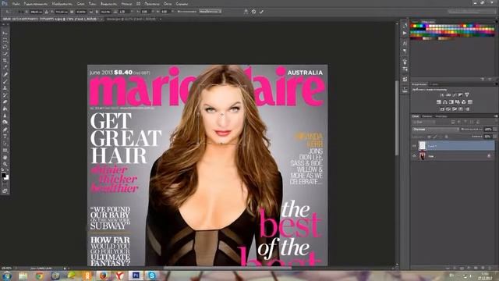499x281 pixels.
Task: Select the Gradient tool
Action: tap(5, 108)
